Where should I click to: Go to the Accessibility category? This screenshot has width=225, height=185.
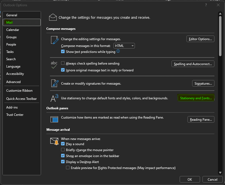(22, 74)
